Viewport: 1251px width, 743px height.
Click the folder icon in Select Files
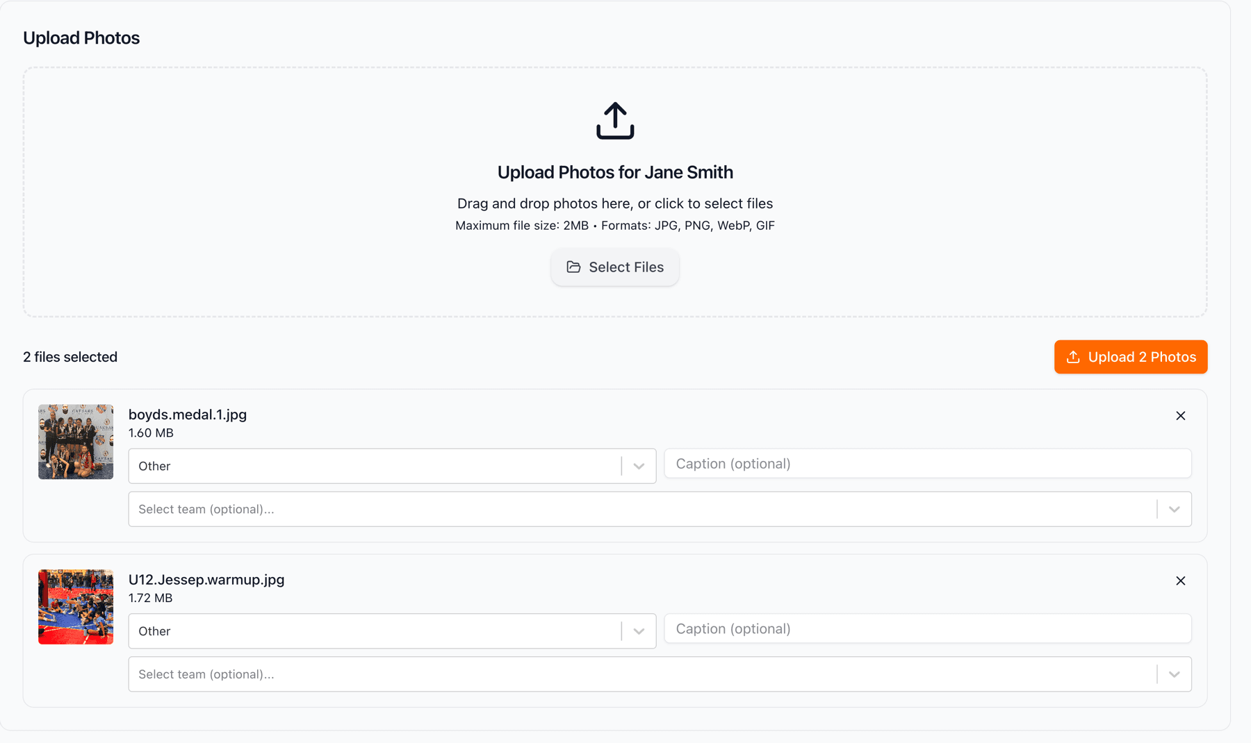click(573, 267)
